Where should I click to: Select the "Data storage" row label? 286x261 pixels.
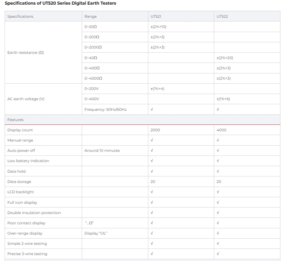tap(19, 182)
